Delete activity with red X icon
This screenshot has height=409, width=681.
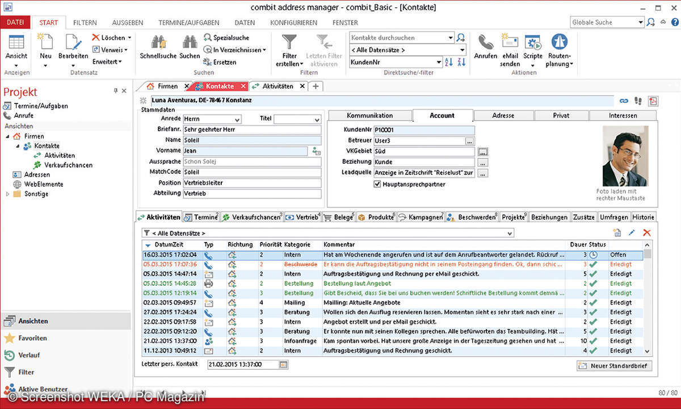point(646,233)
